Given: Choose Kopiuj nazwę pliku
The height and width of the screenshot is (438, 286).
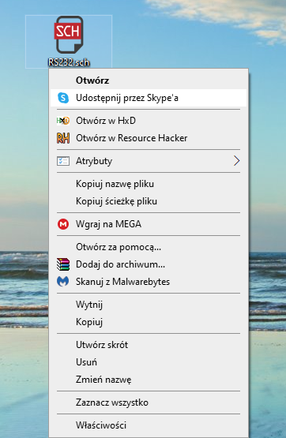Looking at the screenshot, I should coord(149,184).
